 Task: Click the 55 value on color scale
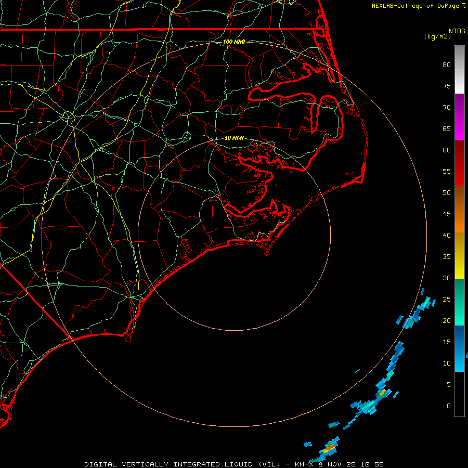tap(447, 171)
